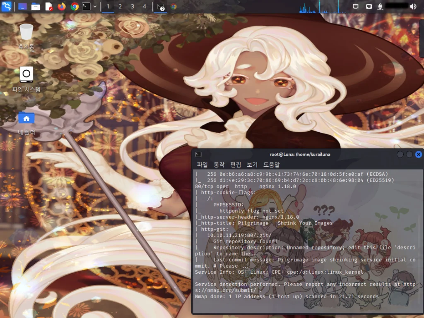The width and height of the screenshot is (424, 318).
Task: Open the terminal emulator launcher
Action: pos(86,7)
